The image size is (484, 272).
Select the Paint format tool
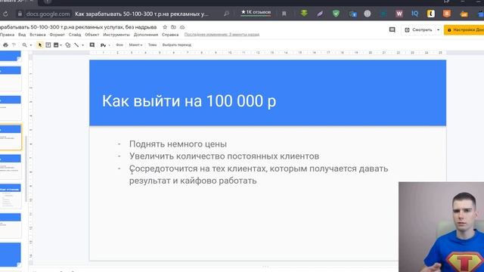pyautogui.click(x=14, y=45)
